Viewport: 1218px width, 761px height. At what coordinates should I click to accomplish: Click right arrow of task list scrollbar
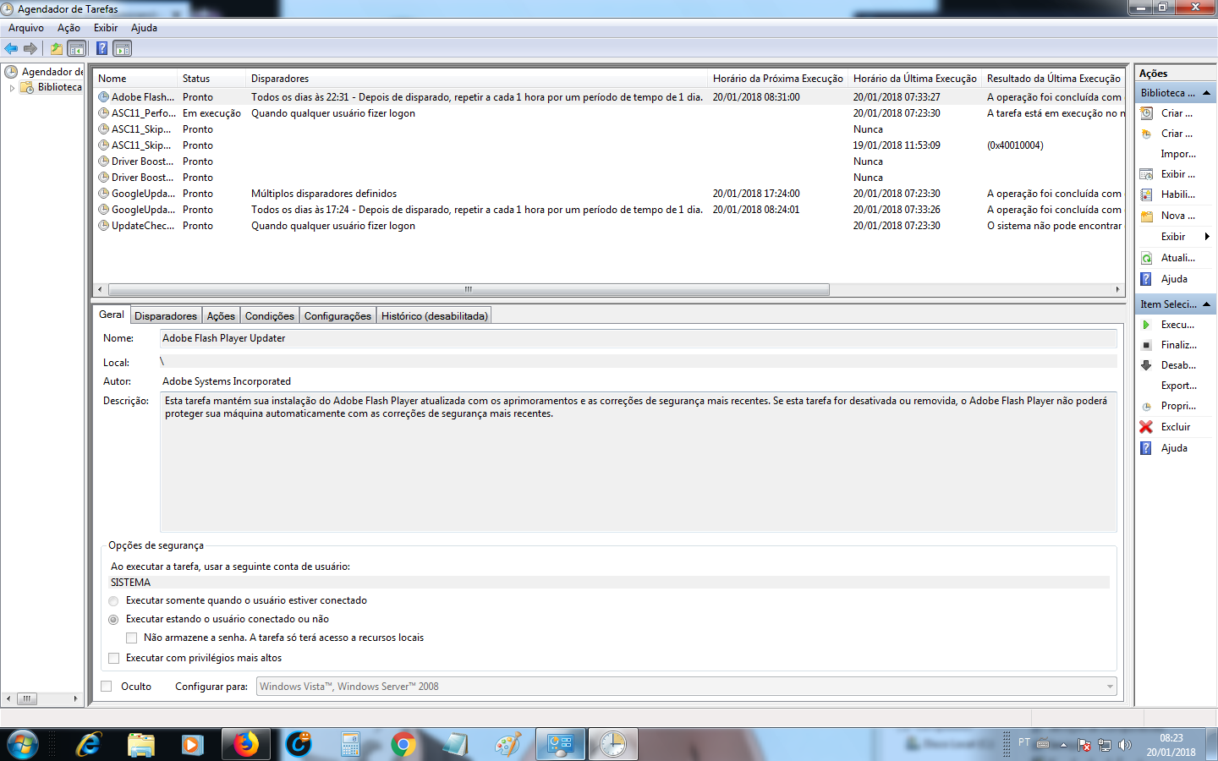point(1117,289)
